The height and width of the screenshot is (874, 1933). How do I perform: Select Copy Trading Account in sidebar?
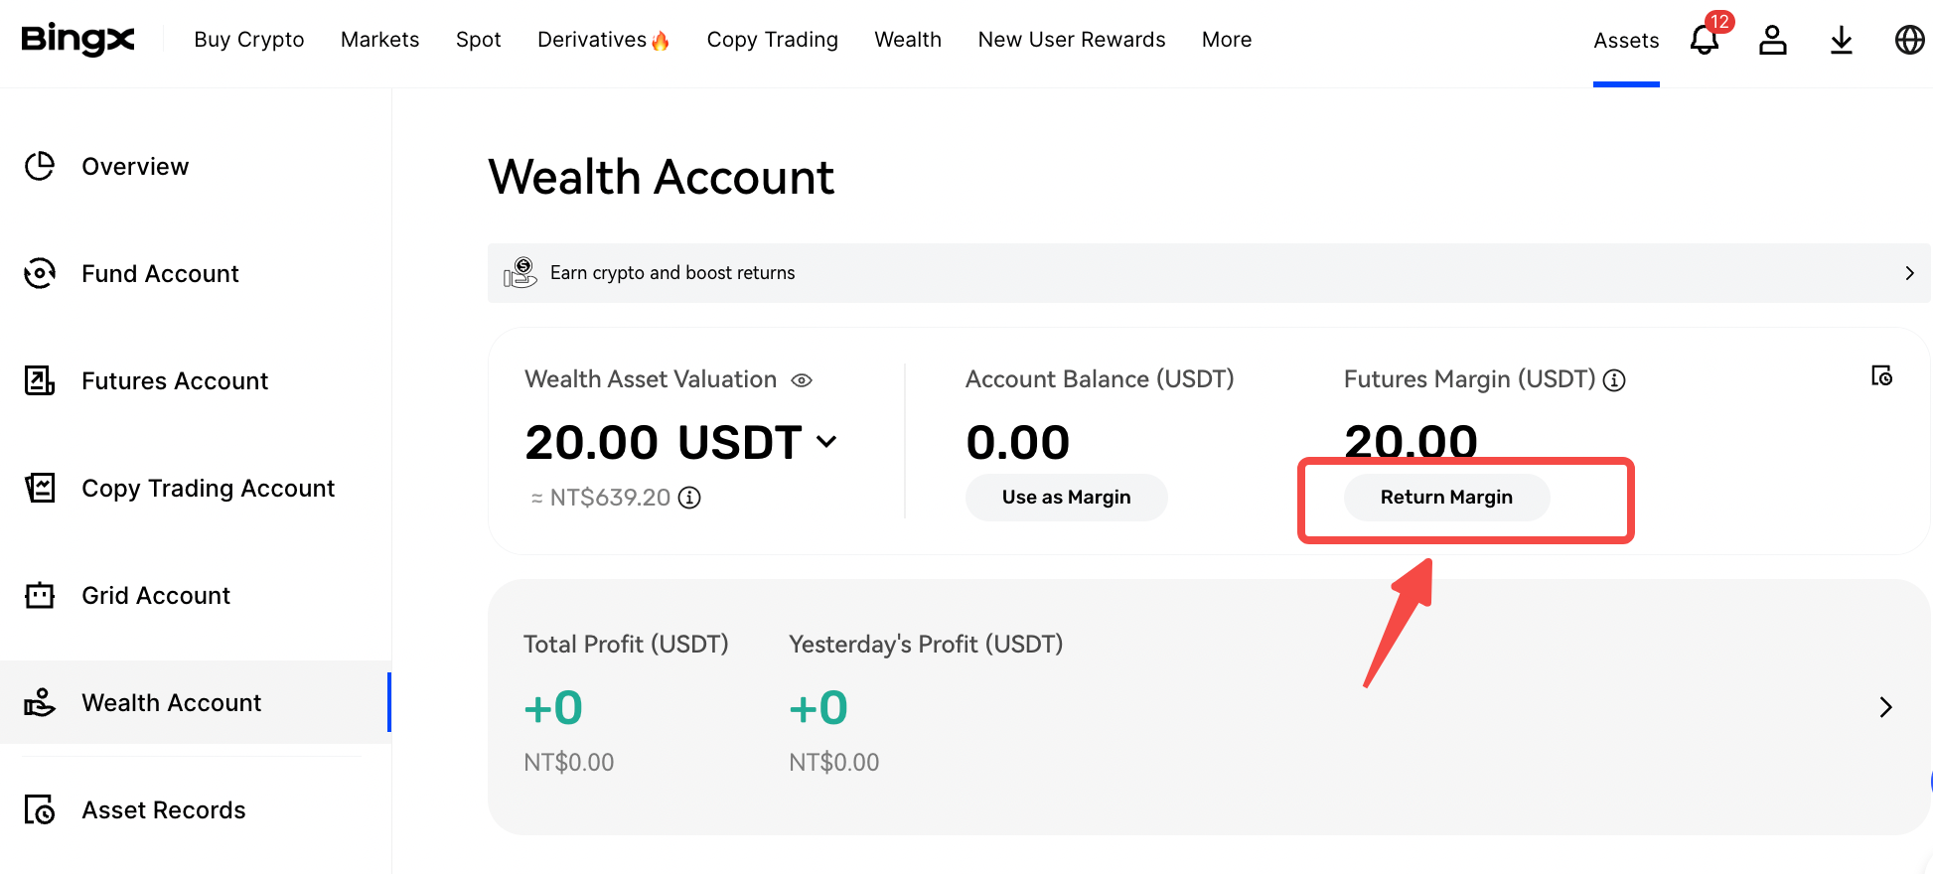click(x=208, y=489)
